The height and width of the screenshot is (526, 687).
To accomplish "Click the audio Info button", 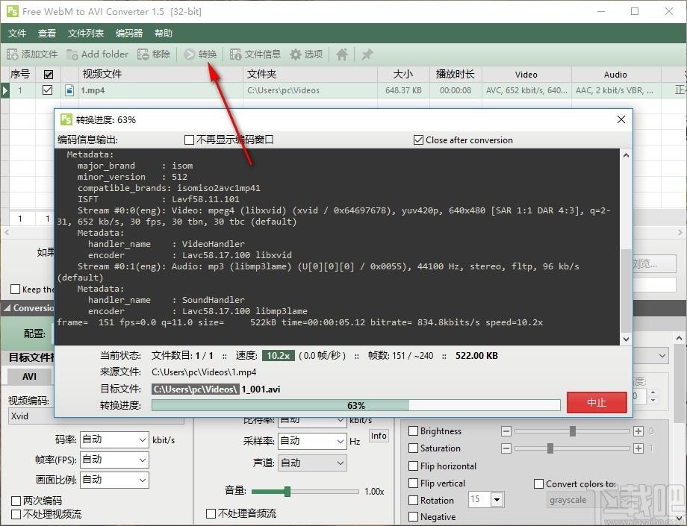I will pos(379,436).
